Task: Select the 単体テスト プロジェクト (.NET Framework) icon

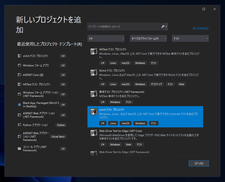Action: [x=94, y=94]
